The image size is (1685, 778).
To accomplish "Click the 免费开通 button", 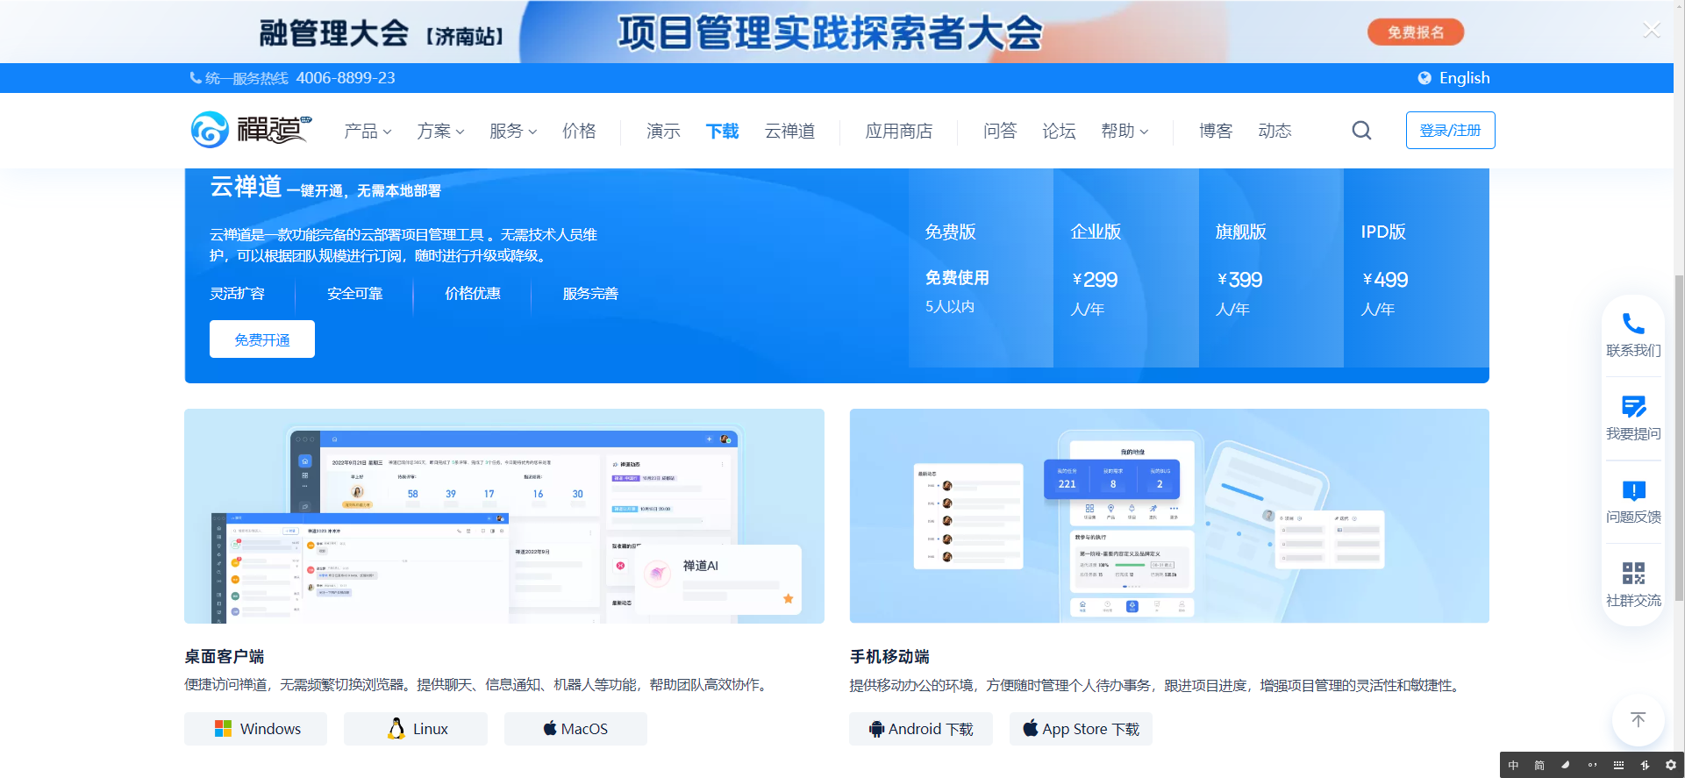I will [261, 339].
